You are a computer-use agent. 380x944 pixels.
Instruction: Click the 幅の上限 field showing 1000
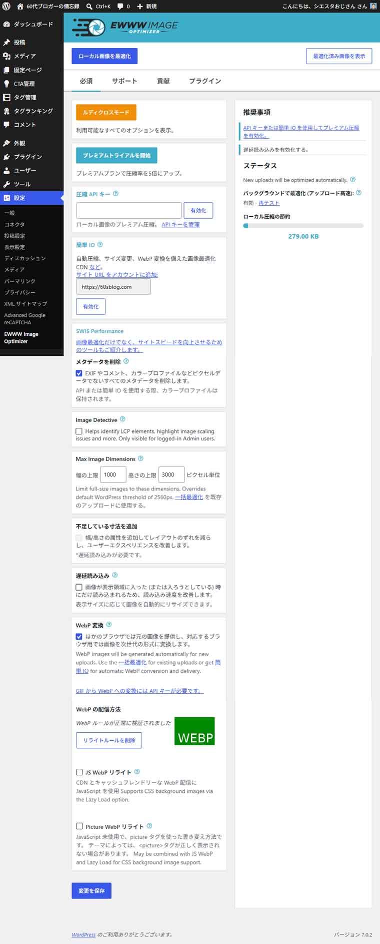pos(113,475)
